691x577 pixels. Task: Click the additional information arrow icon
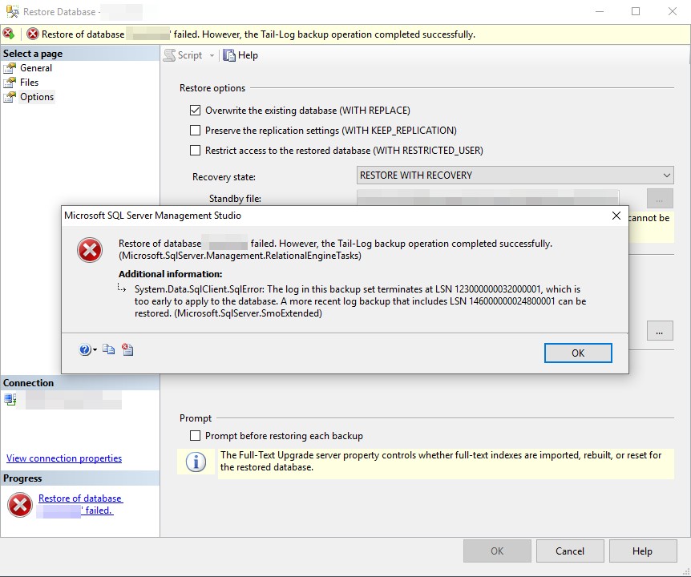click(x=122, y=288)
